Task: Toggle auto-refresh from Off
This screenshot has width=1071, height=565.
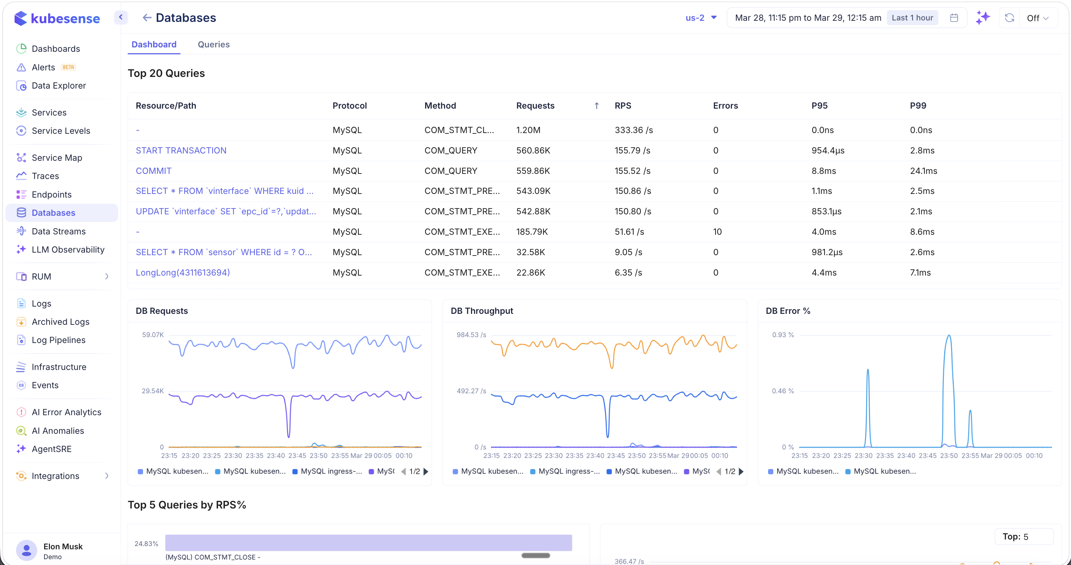Action: tap(1038, 18)
